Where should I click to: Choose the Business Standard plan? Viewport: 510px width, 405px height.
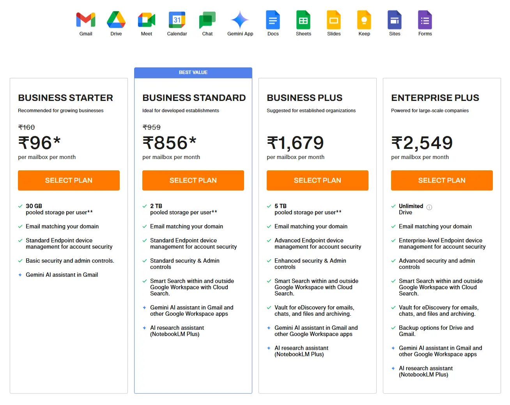pos(193,180)
